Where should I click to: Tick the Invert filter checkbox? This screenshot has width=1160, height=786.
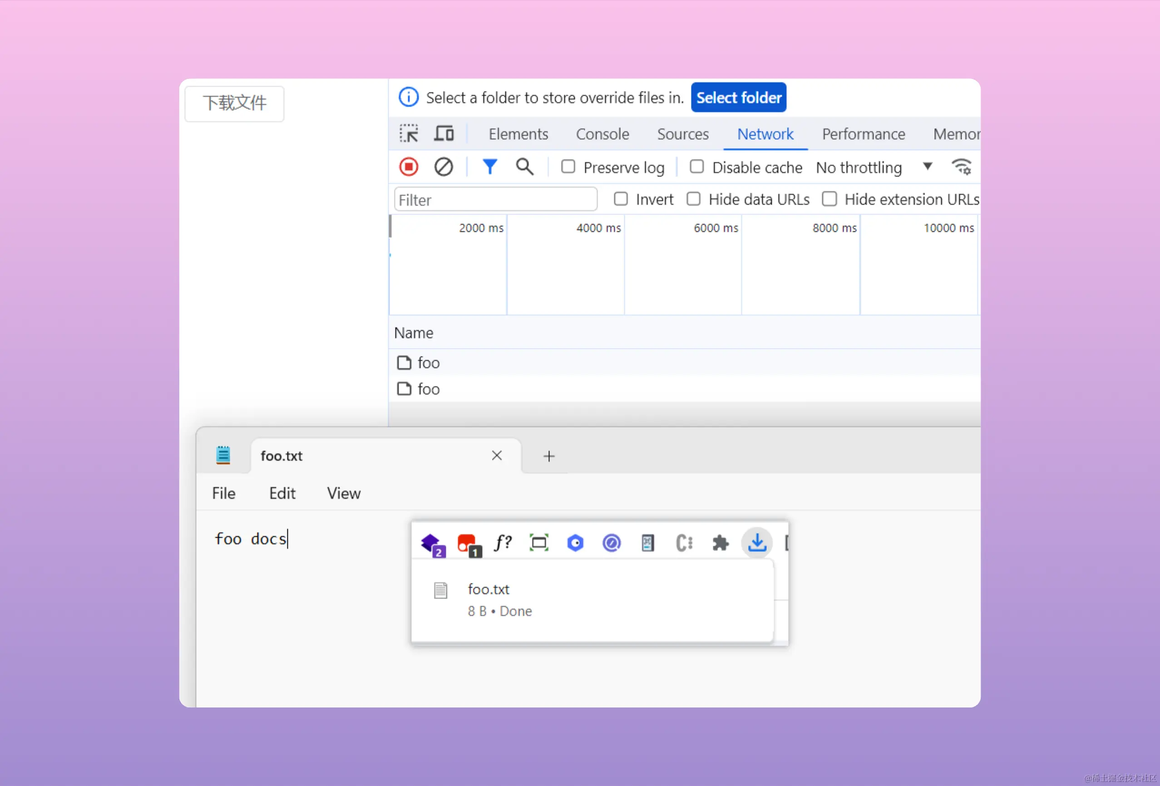tap(621, 199)
